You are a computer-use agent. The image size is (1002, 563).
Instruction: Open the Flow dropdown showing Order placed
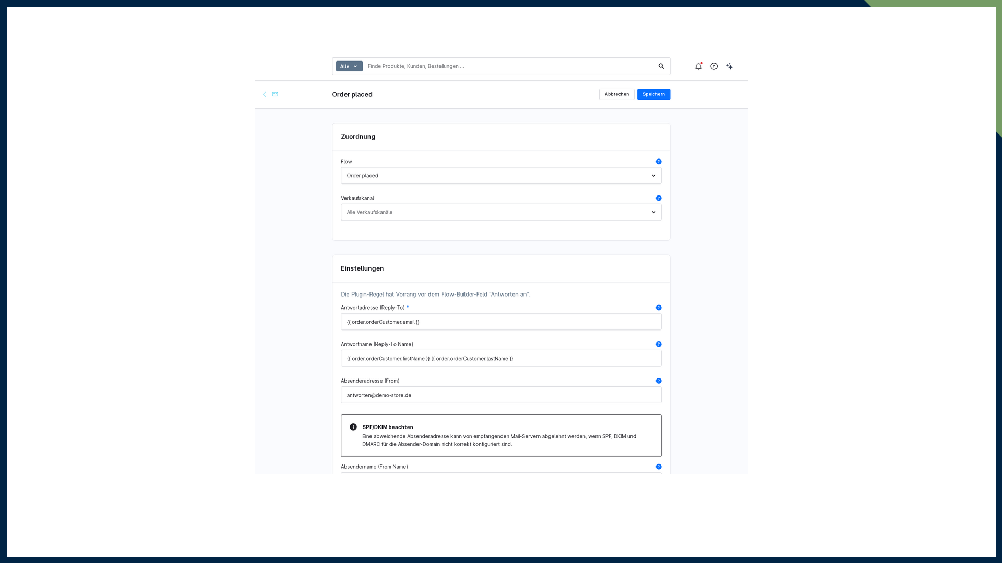[x=501, y=176]
